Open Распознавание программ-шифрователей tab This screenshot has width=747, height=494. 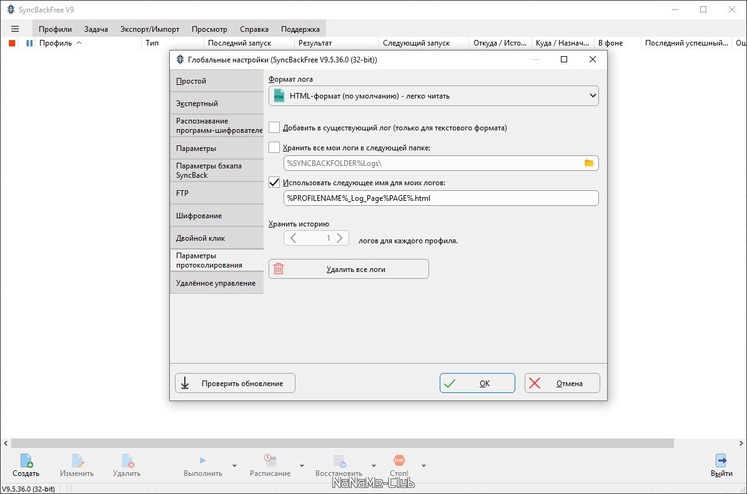217,125
